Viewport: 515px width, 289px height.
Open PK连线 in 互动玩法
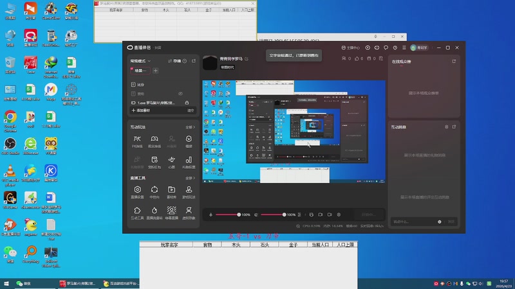(x=137, y=141)
